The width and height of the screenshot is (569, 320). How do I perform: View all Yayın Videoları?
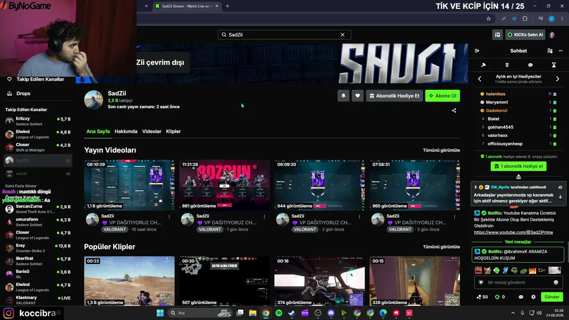(441, 150)
